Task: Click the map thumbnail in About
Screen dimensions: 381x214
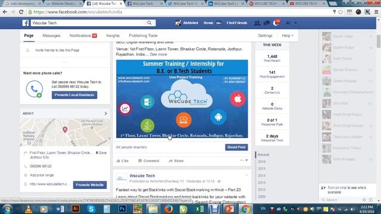Action: pos(65,133)
